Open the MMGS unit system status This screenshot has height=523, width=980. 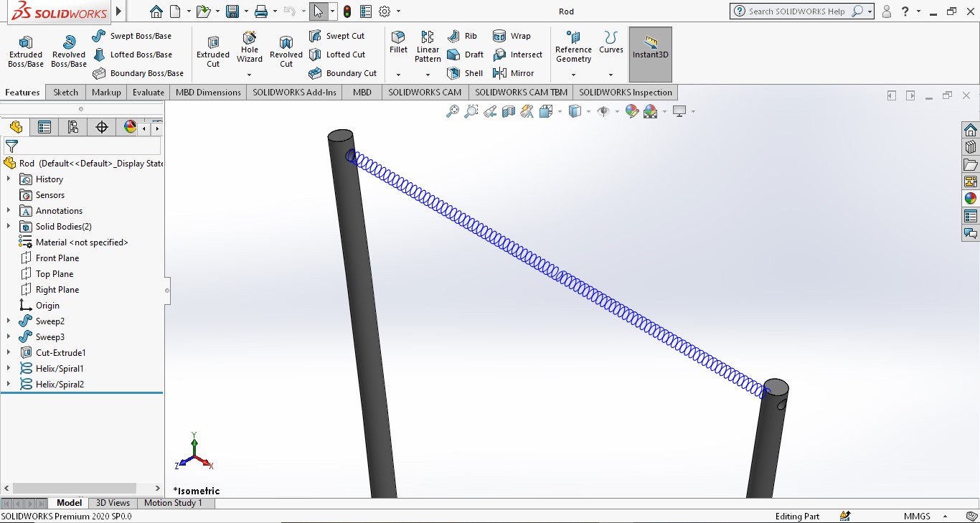[917, 517]
